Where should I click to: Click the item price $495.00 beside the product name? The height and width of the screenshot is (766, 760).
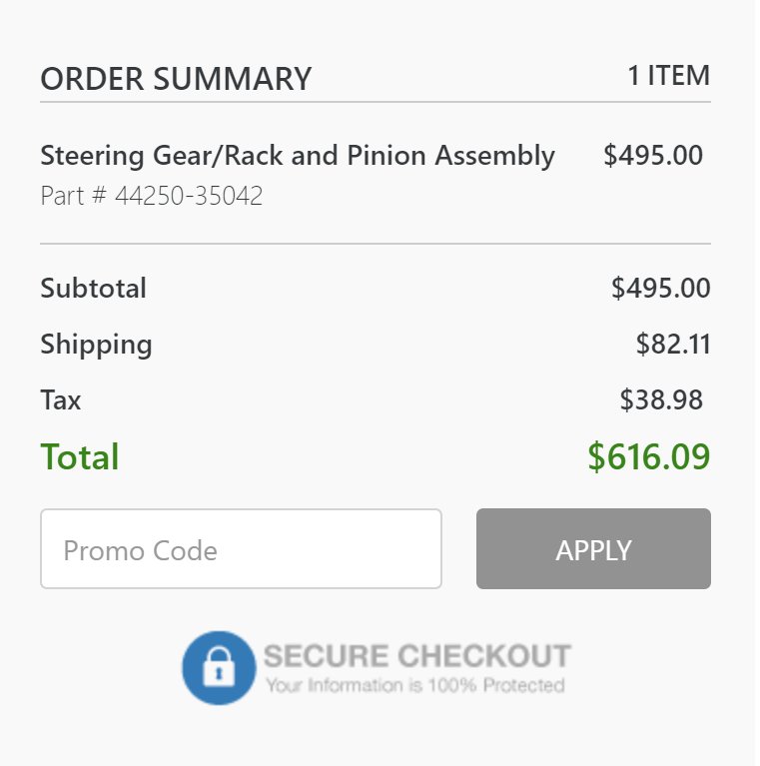pos(653,156)
